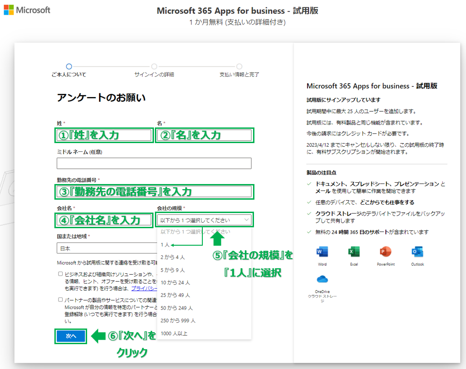466x369 pixels.
Task: Click the 姓 last name field
Action: (x=104, y=135)
